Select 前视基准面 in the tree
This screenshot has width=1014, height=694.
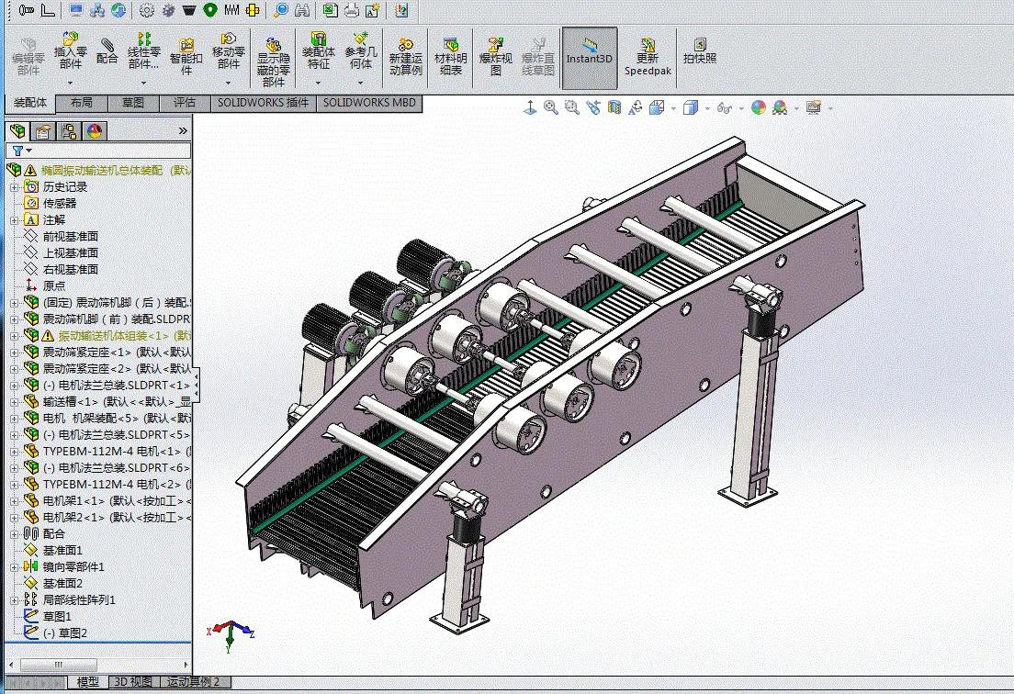(71, 237)
